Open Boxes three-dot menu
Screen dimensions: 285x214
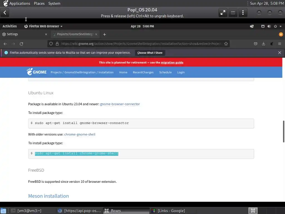click(243, 13)
